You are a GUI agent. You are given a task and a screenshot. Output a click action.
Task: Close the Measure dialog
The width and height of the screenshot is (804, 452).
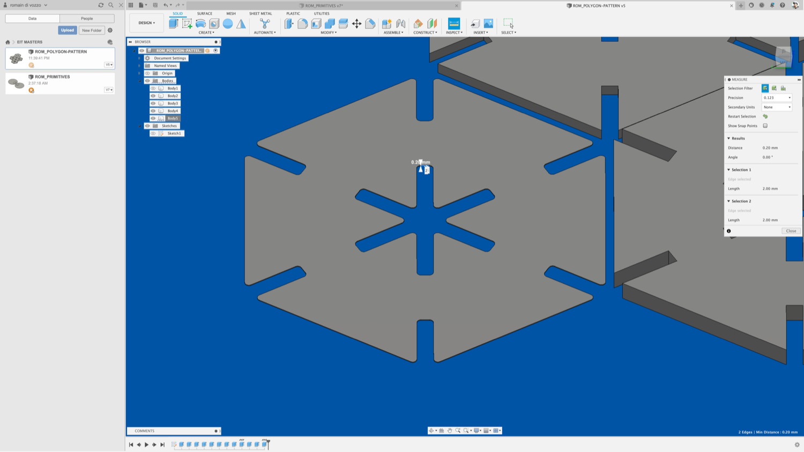[x=791, y=231]
